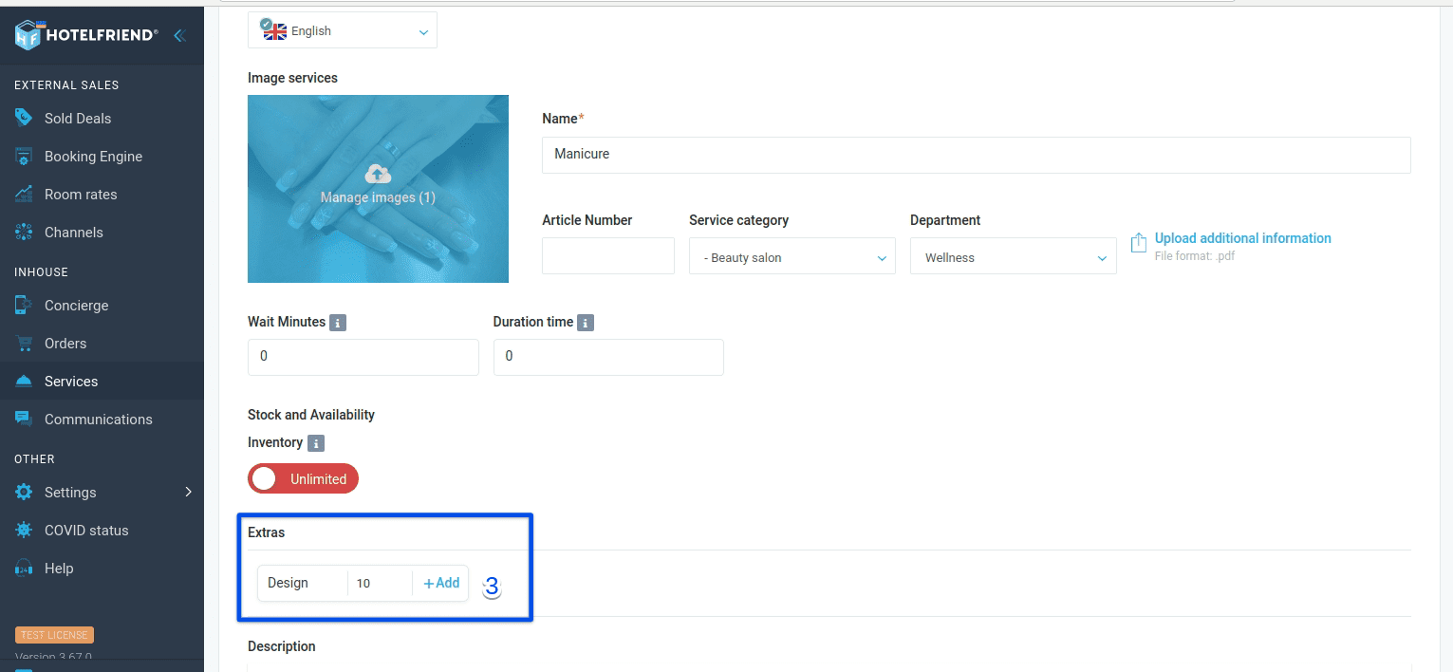The width and height of the screenshot is (1453, 672).
Task: Open the English language dropdown
Action: pos(343,31)
